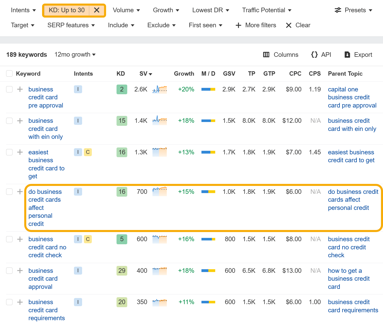Open parent topic 'how to get a business credit card'
The image size is (383, 325).
pyautogui.click(x=349, y=278)
